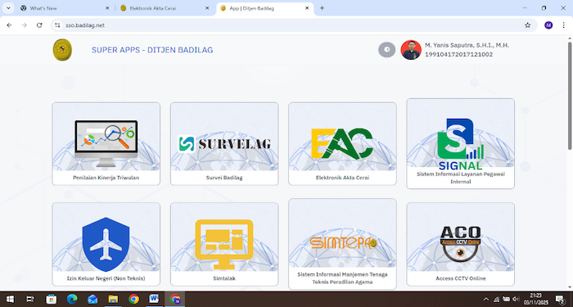Launch Microsoft Edge from the taskbar

coord(72,300)
